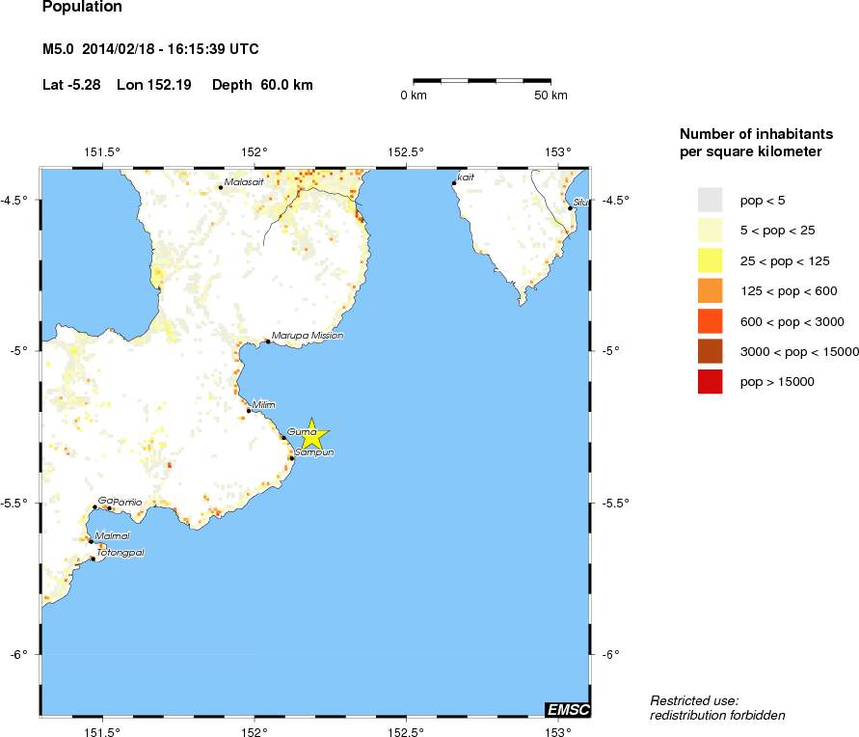Image resolution: width=859 pixels, height=737 pixels.
Task: Select the gray 'pop < 5' legend swatch
Action: tap(710, 200)
